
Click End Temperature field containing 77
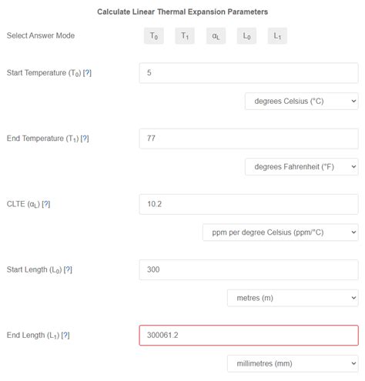[x=249, y=139]
